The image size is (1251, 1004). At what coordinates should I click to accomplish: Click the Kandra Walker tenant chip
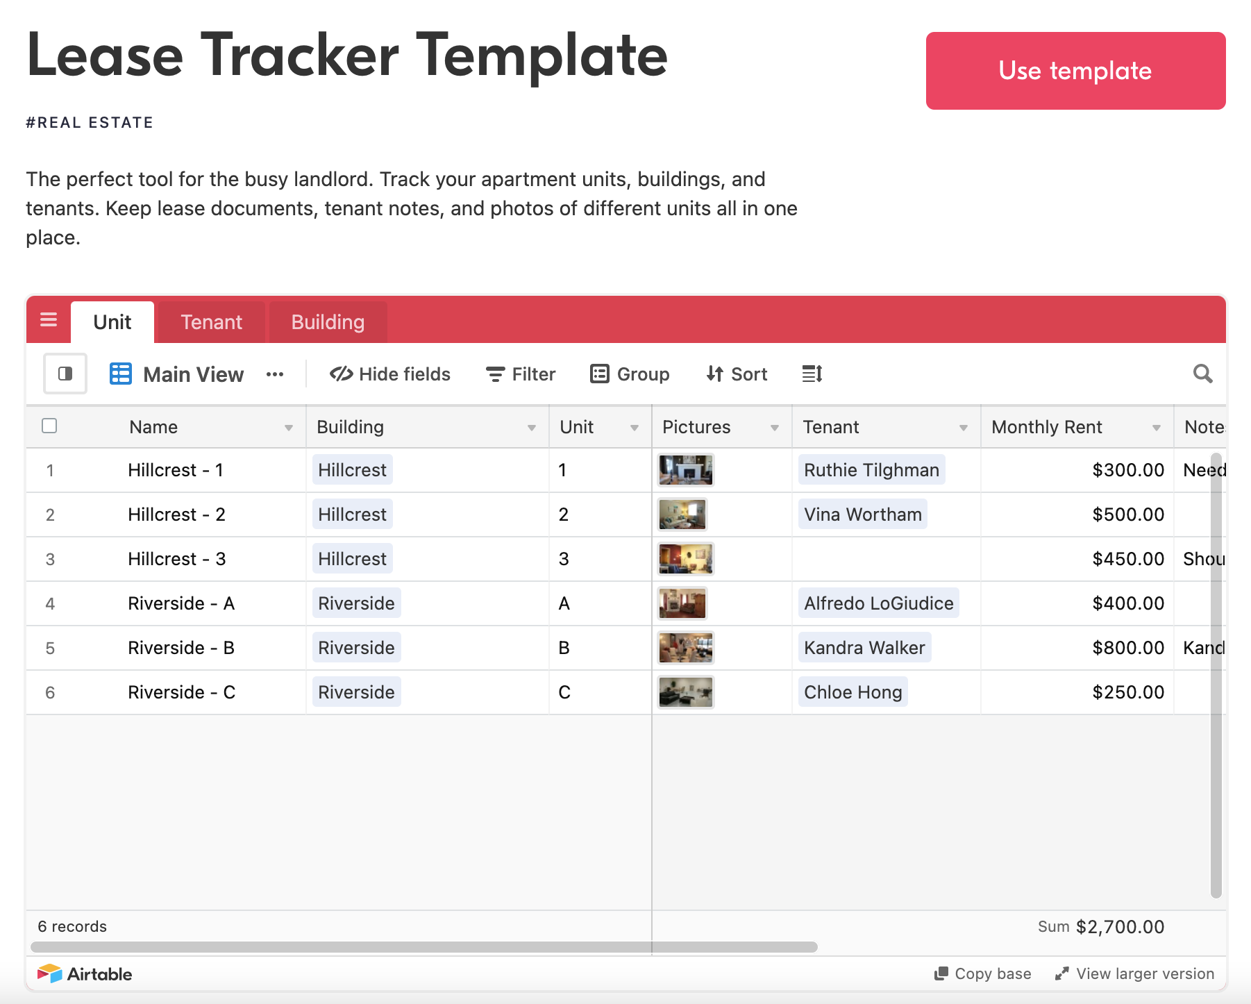click(864, 648)
